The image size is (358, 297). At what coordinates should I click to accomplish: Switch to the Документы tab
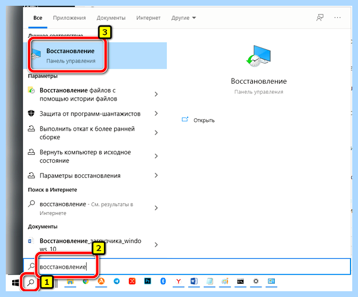click(x=111, y=18)
